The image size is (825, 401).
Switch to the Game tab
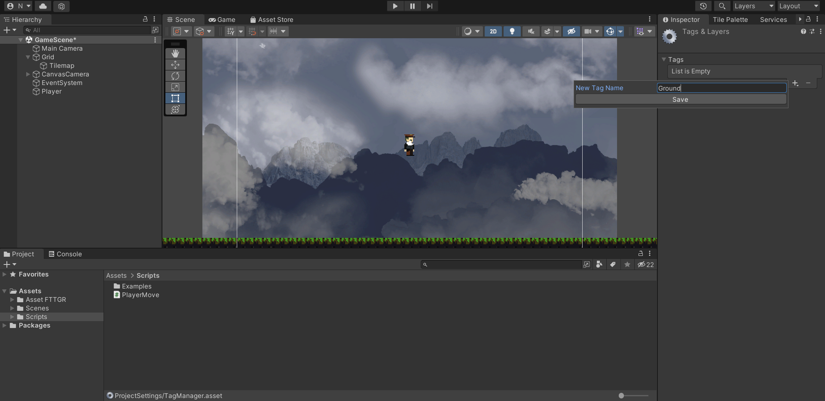[x=222, y=20]
